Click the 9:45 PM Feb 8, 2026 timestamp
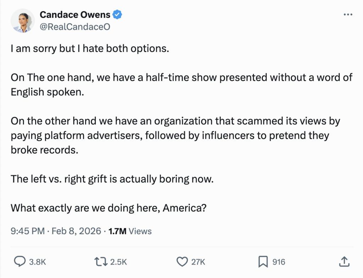 click(x=56, y=231)
